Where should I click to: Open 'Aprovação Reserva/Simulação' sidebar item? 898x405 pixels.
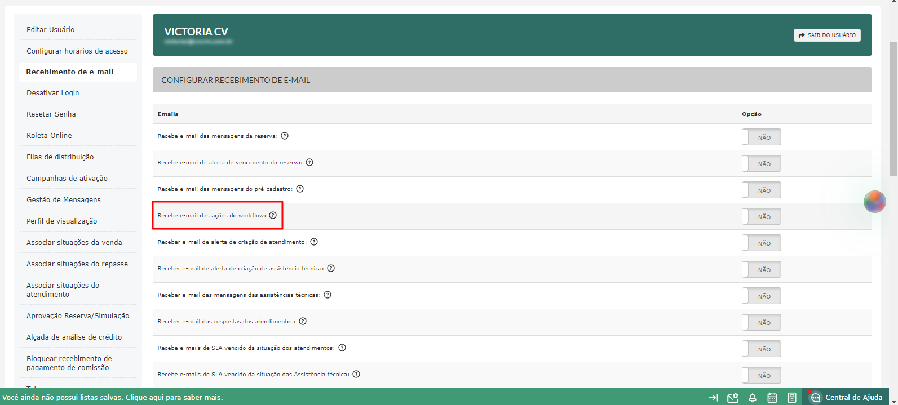pos(78,315)
